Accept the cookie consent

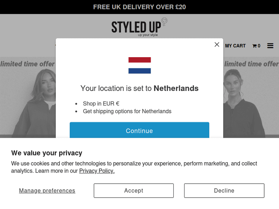134,190
